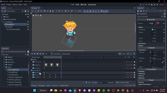Switch to the Node tab in Inspector dock

[x=147, y=8]
